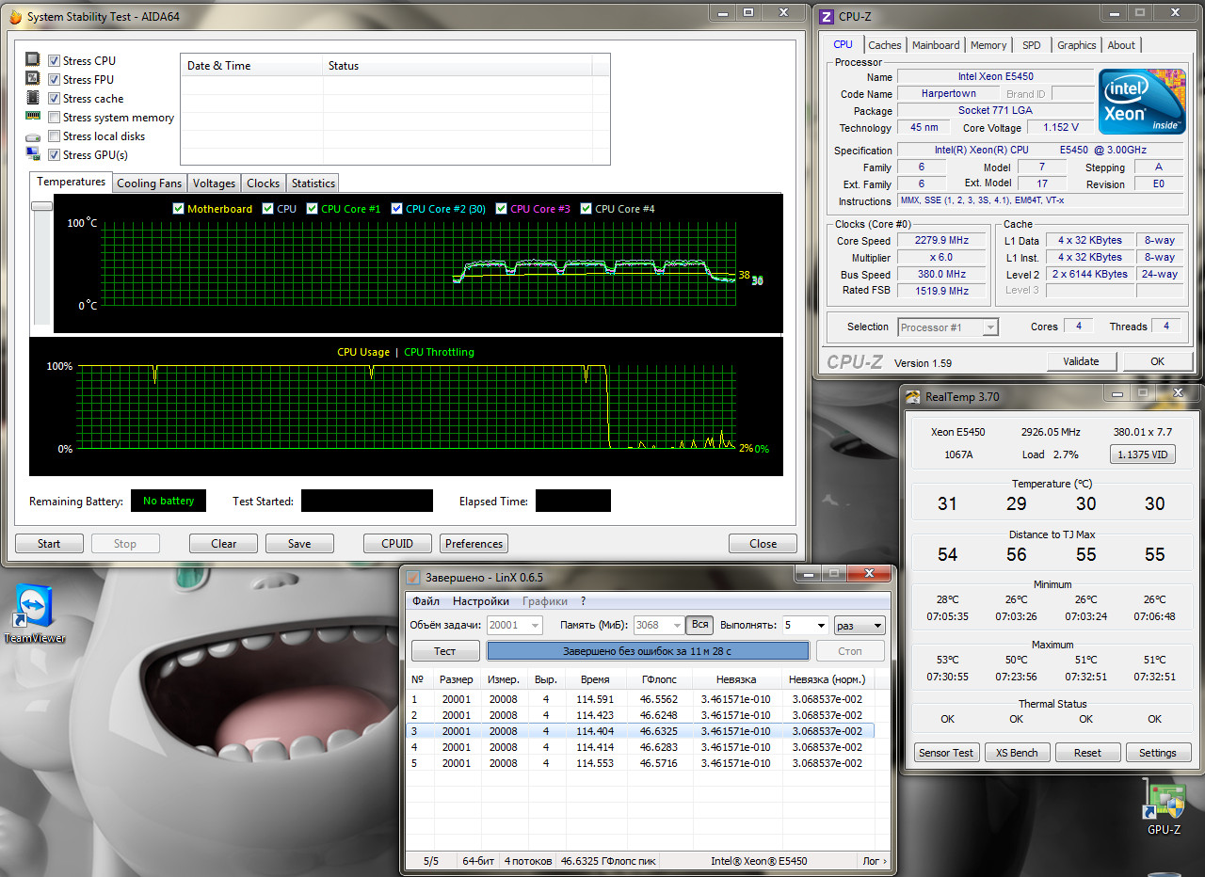Run the XS Bench in RealTemp

(1017, 753)
